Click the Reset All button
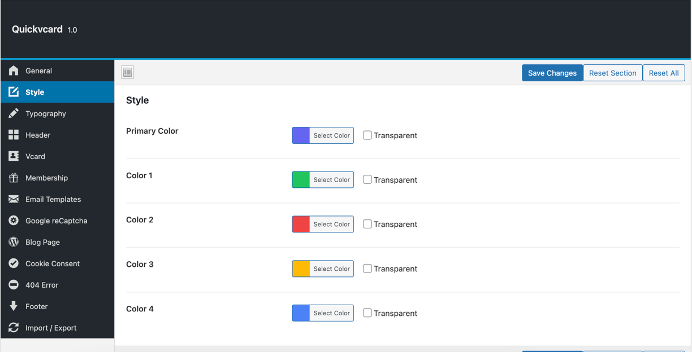This screenshot has height=352, width=692. 663,73
